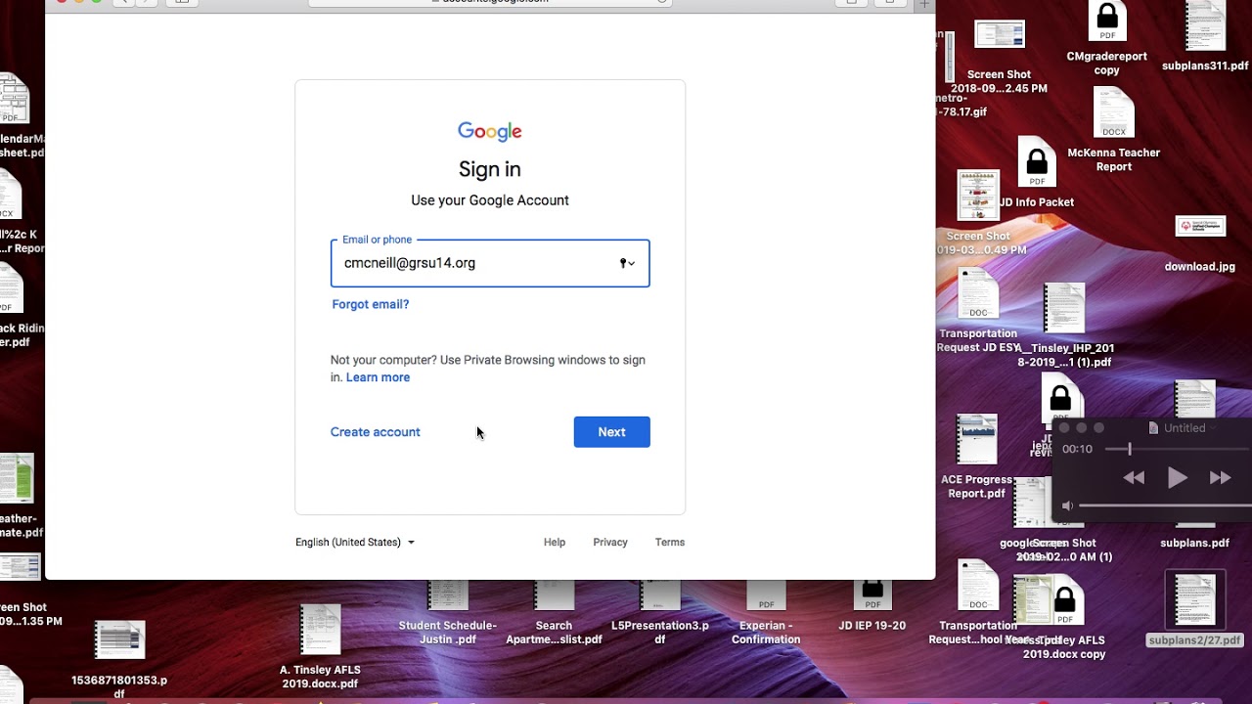Screen dimensions: 1252x704
Task: Select the Student Schedule- Justin .pdf icon
Action: pos(448,595)
